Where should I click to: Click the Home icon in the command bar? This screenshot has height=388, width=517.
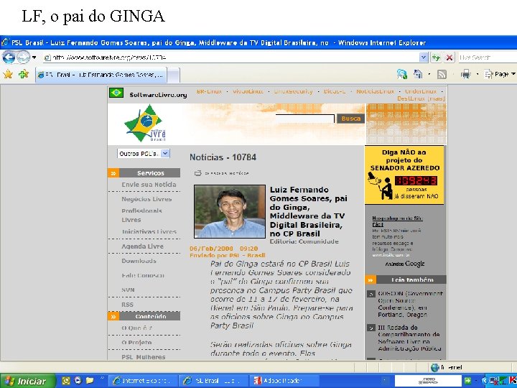[x=418, y=74]
